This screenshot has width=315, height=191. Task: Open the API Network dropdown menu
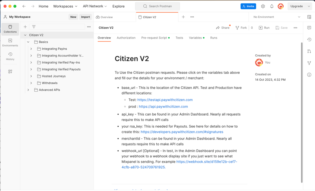(95, 6)
